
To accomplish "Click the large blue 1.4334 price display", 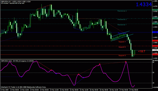I will tap(144, 5).
